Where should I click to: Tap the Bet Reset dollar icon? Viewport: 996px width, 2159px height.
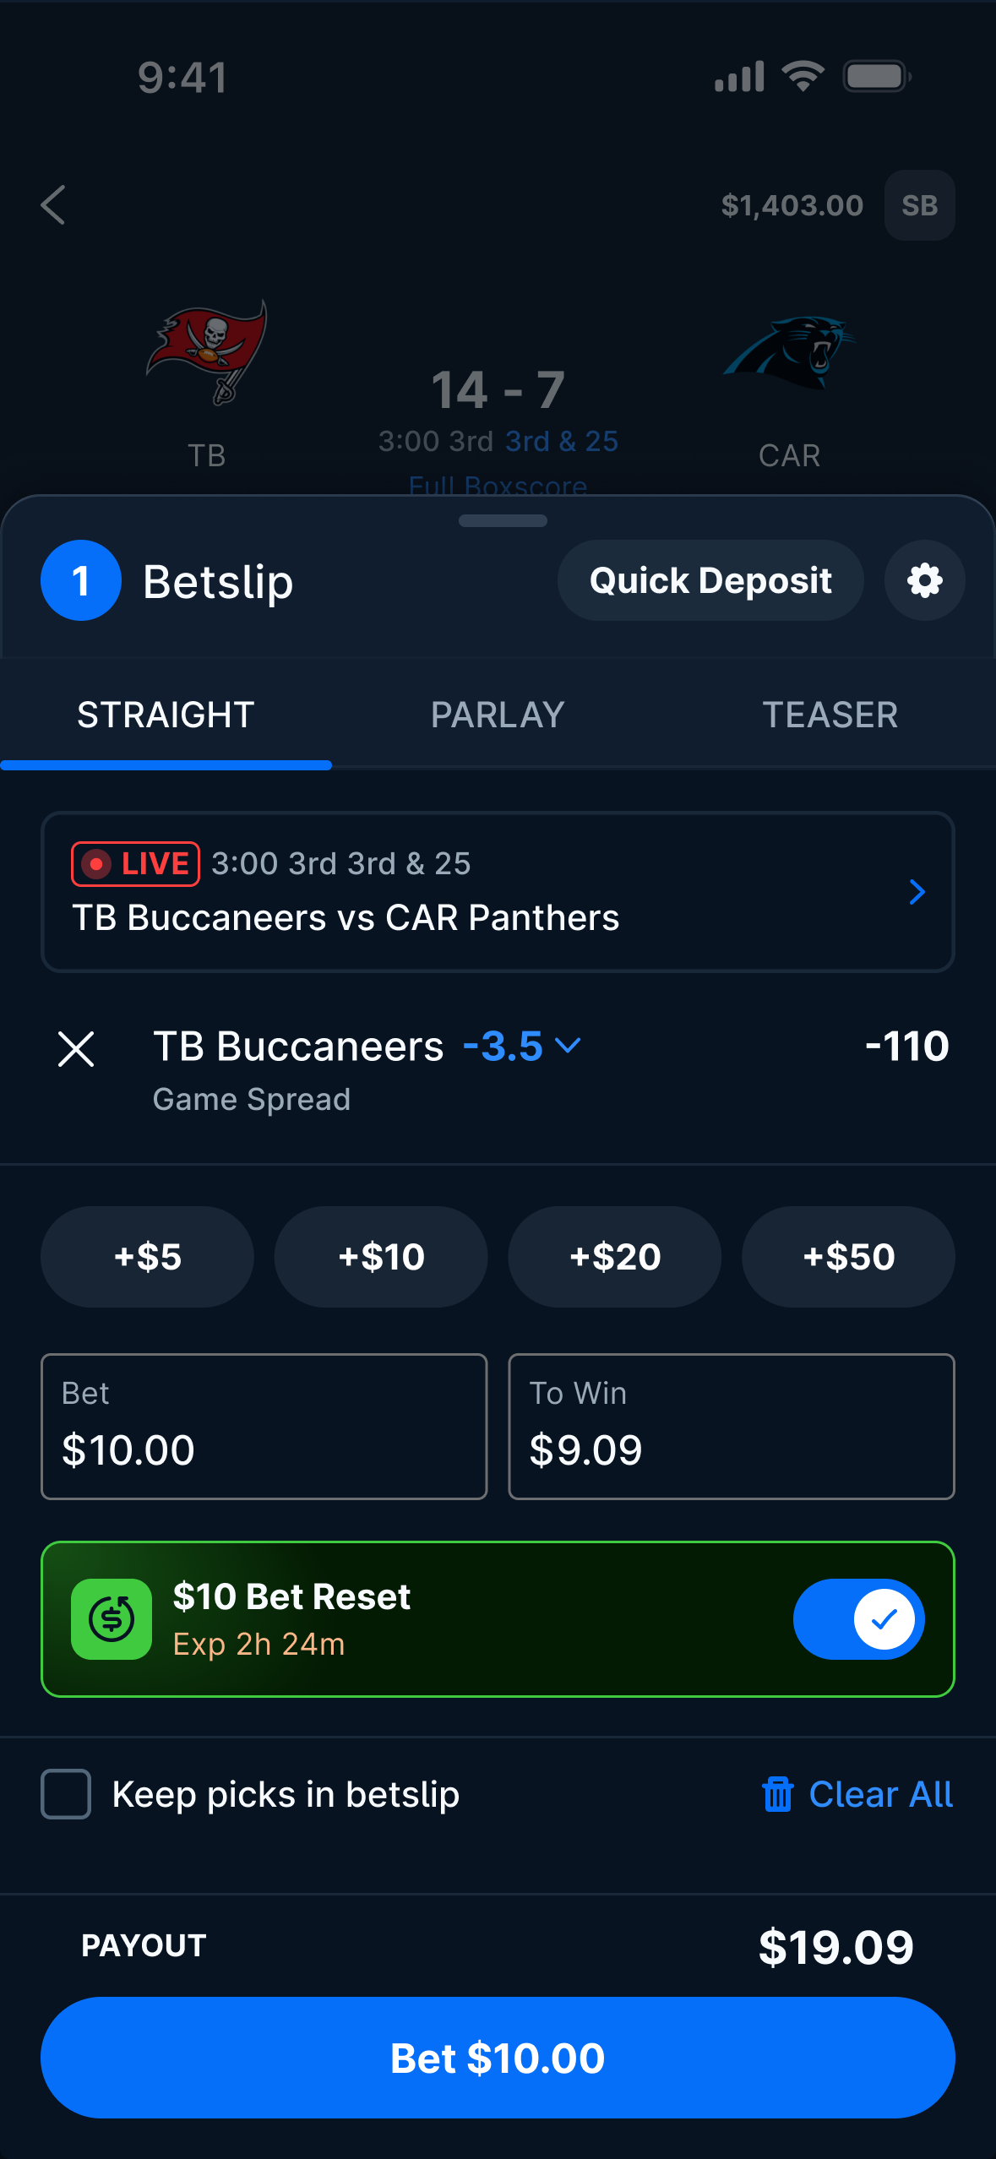point(112,1619)
